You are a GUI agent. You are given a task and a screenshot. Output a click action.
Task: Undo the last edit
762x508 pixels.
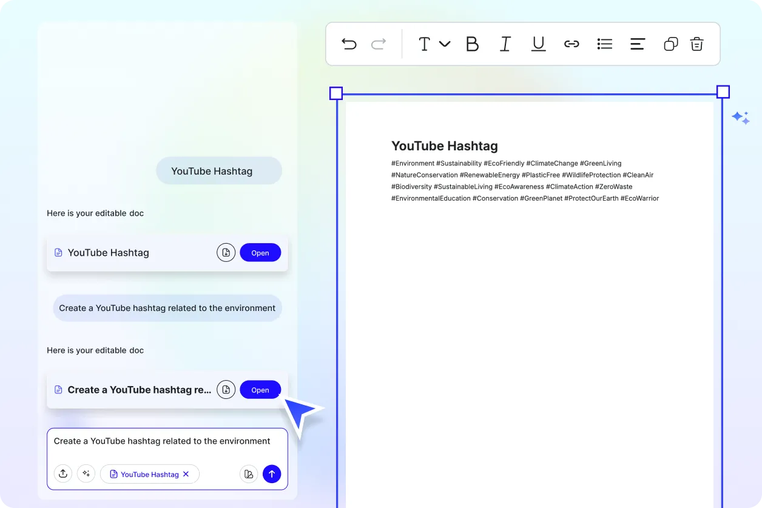[349, 44]
